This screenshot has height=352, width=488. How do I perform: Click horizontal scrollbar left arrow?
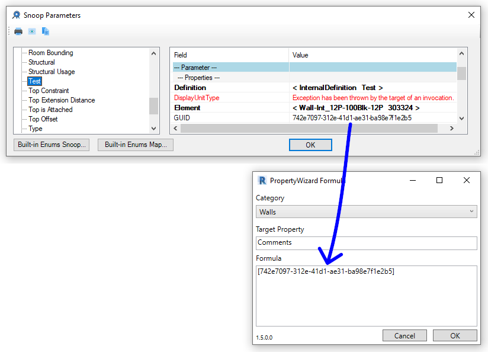(x=175, y=129)
